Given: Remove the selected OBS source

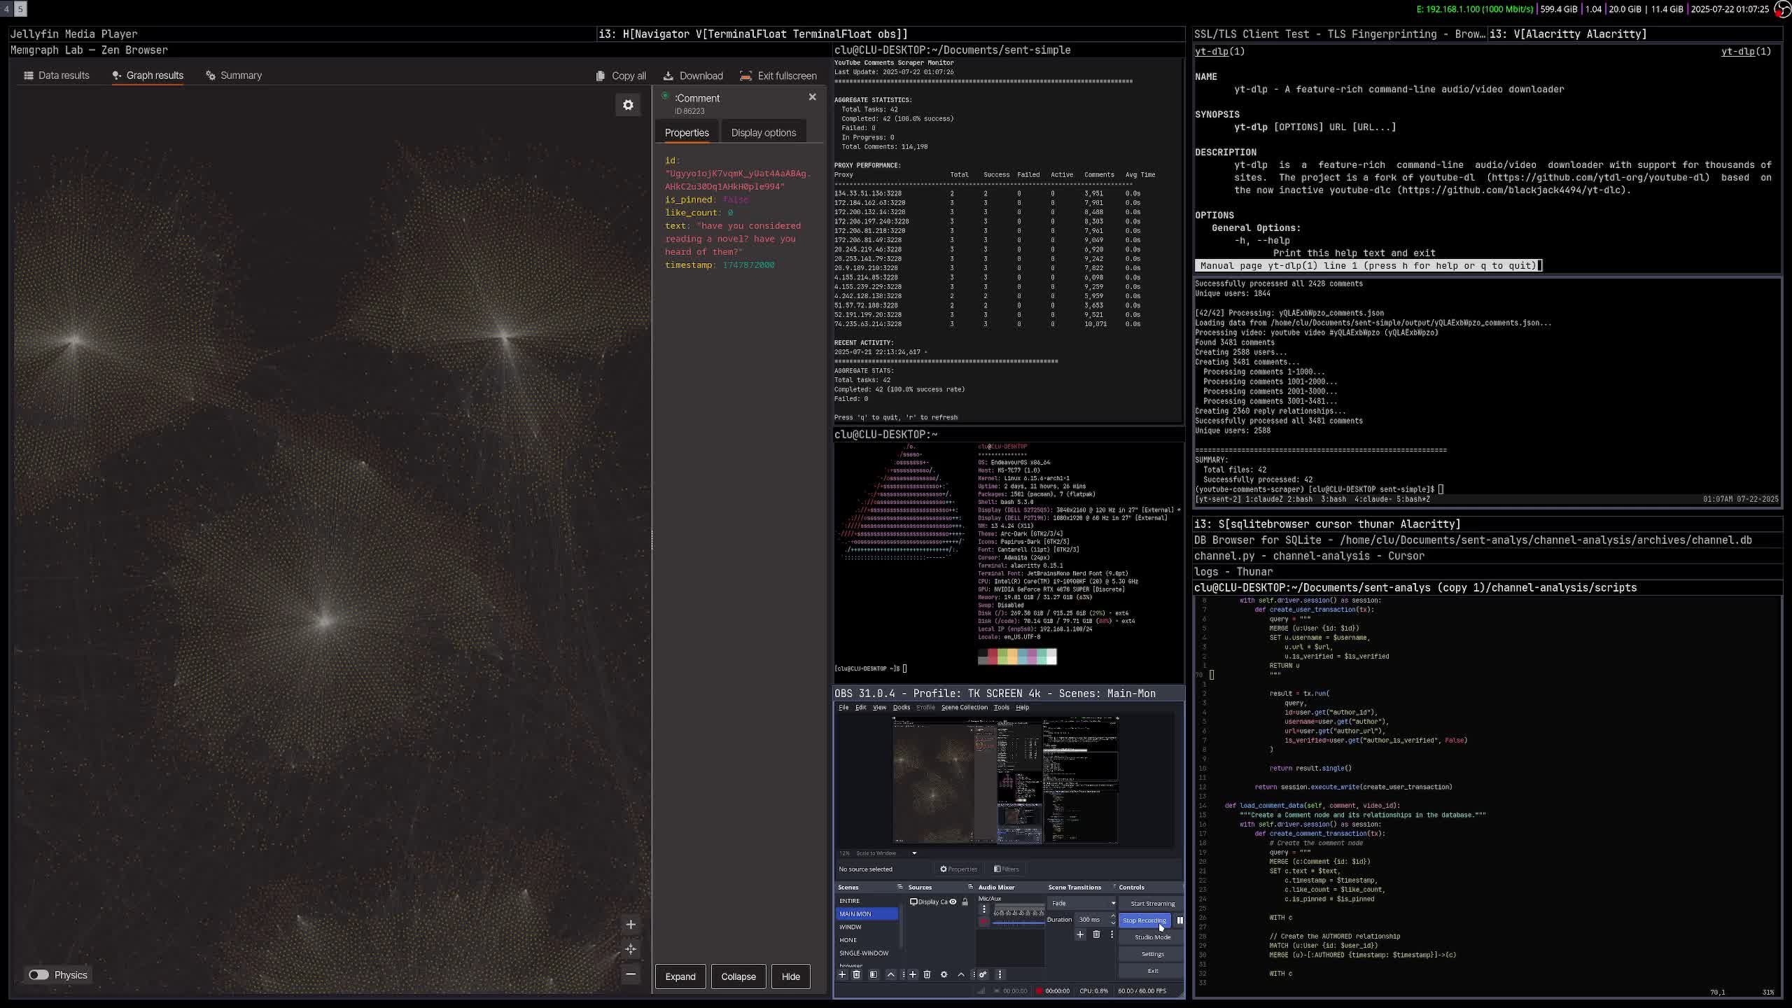Looking at the screenshot, I should point(927,974).
